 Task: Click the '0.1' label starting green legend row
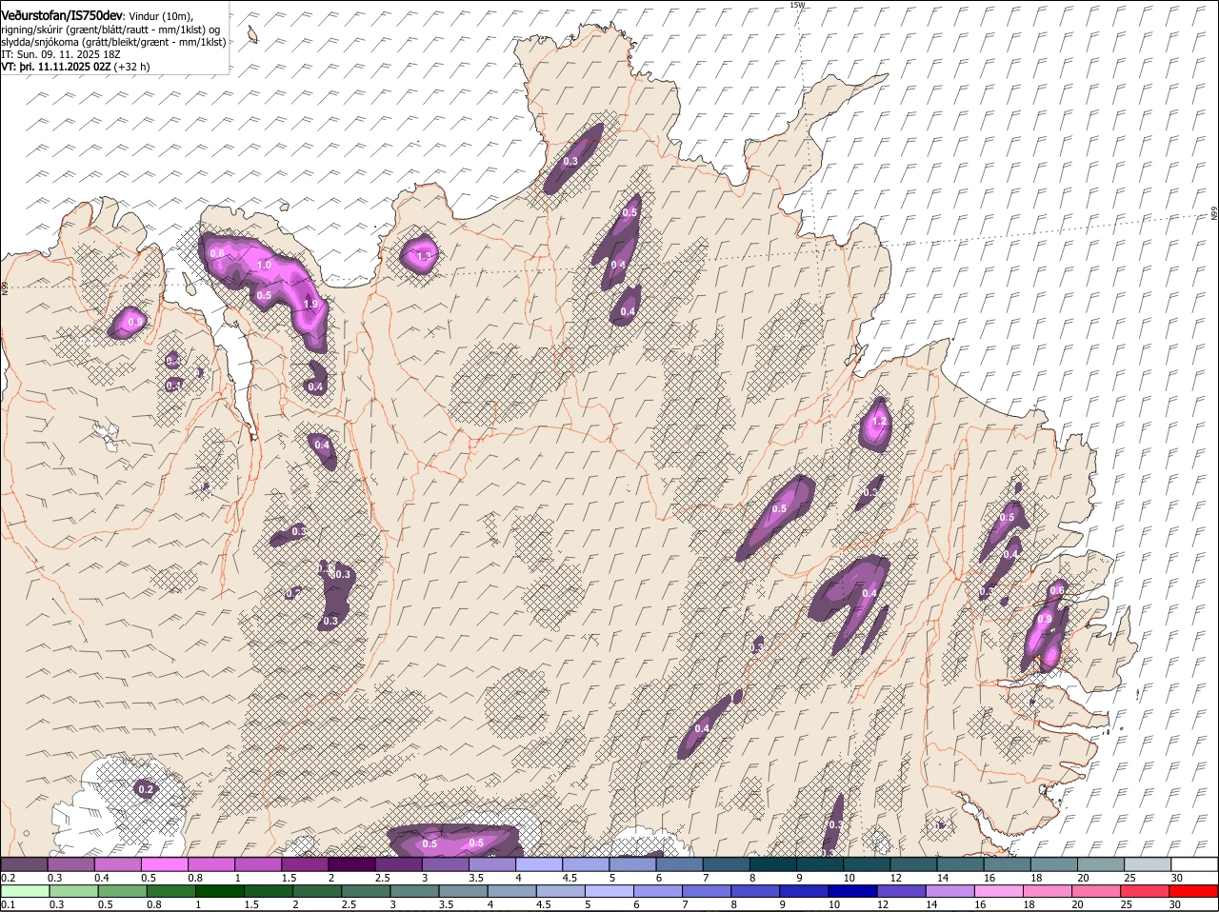(8, 905)
